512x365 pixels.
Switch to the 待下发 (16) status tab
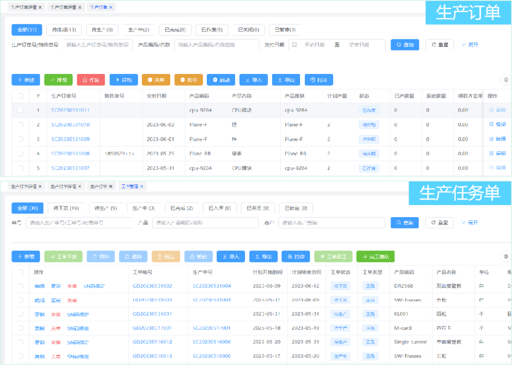pyautogui.click(x=66, y=208)
